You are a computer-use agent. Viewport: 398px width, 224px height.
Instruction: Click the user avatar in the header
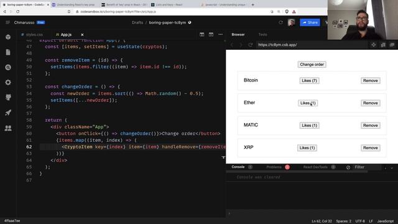[x=292, y=22]
